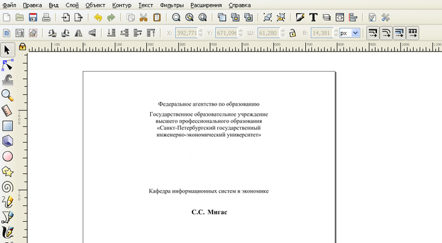This screenshot has height=243, width=442.
Task: Export the document icon
Action: 78,17
